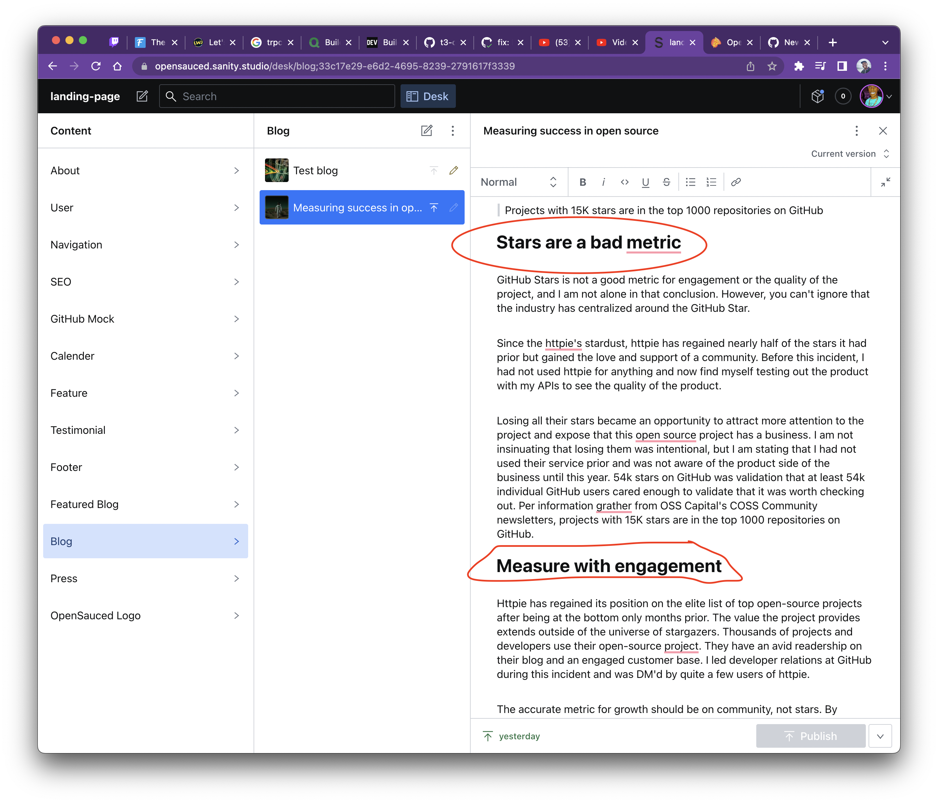Expand the browser tab list chevron

tap(885, 42)
